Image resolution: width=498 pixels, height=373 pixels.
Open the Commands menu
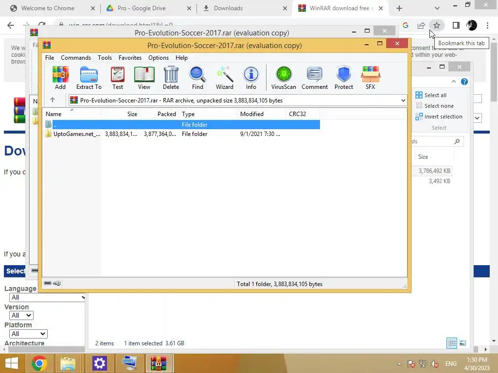coord(76,58)
